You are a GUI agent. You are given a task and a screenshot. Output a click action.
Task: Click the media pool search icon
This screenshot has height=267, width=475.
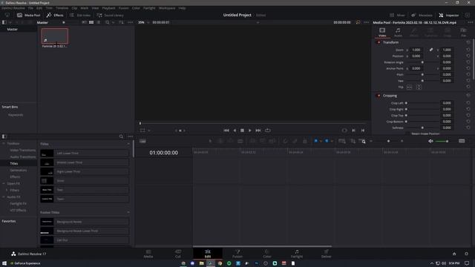[x=107, y=22]
